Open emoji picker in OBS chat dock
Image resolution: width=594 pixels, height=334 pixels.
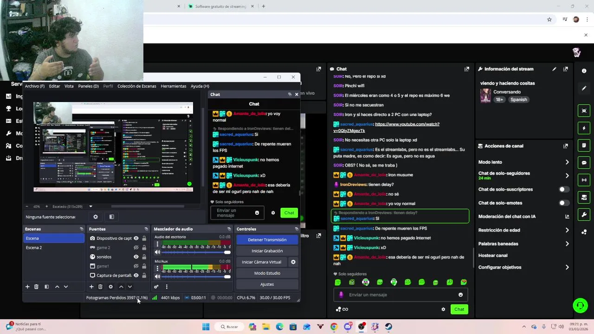click(x=257, y=213)
